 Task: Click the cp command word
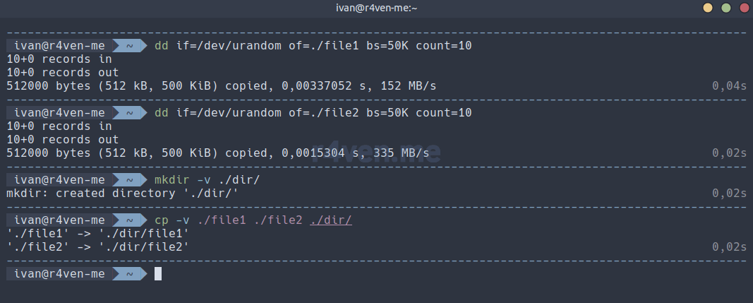pos(162,220)
